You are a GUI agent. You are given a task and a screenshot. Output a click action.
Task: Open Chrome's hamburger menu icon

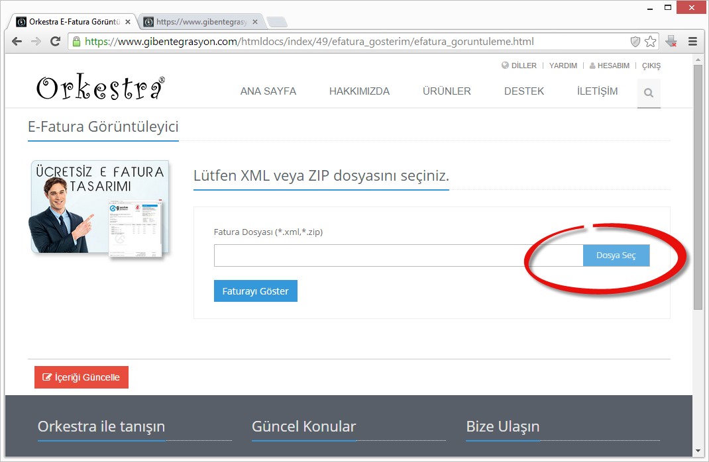coord(692,41)
